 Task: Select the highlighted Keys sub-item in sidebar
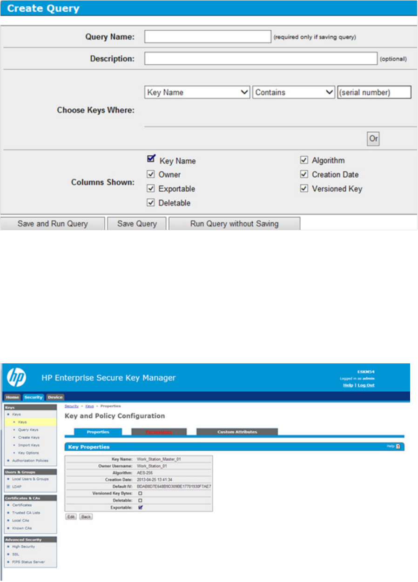pyautogui.click(x=30, y=422)
